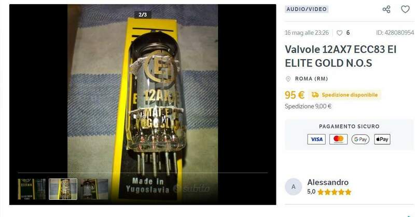
Task: Select the second highlighted thumbnail
Action: pos(63,189)
